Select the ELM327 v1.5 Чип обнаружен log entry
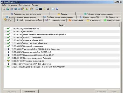Viewport: 123px width, 93px height. click(x=62, y=43)
